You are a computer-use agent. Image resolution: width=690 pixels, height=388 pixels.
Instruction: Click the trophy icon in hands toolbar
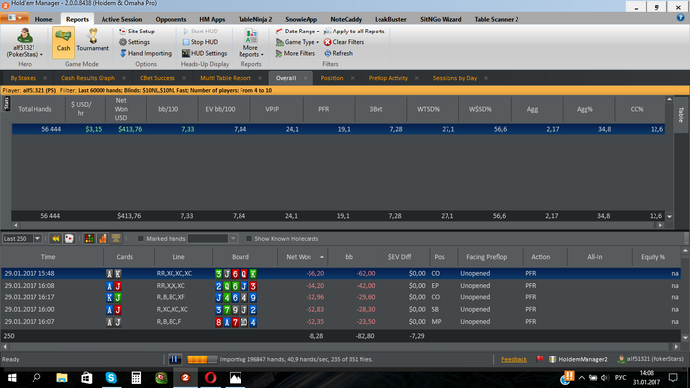116,238
